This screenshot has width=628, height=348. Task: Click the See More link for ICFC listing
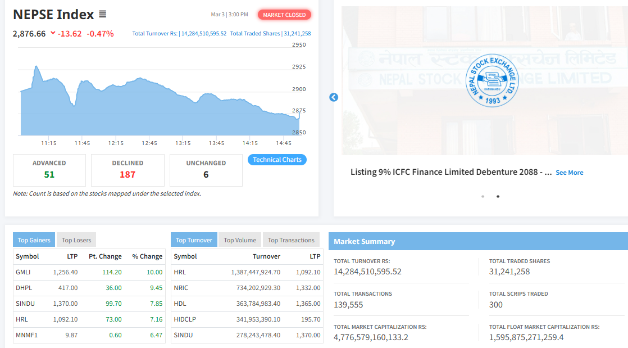[569, 173]
